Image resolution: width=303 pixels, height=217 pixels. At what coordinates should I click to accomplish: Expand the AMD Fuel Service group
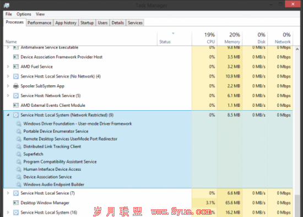(8, 67)
